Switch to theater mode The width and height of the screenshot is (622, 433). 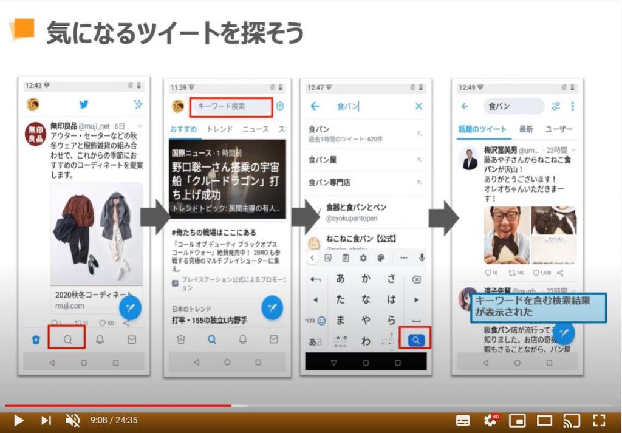point(544,420)
